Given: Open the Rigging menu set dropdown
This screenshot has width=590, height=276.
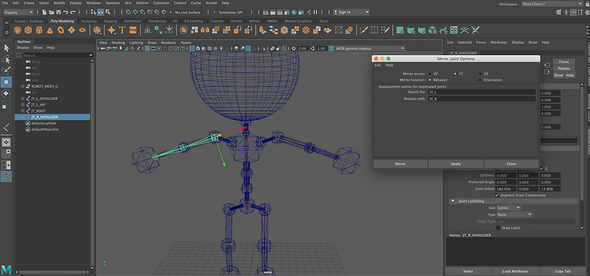Looking at the screenshot, I should tap(19, 12).
